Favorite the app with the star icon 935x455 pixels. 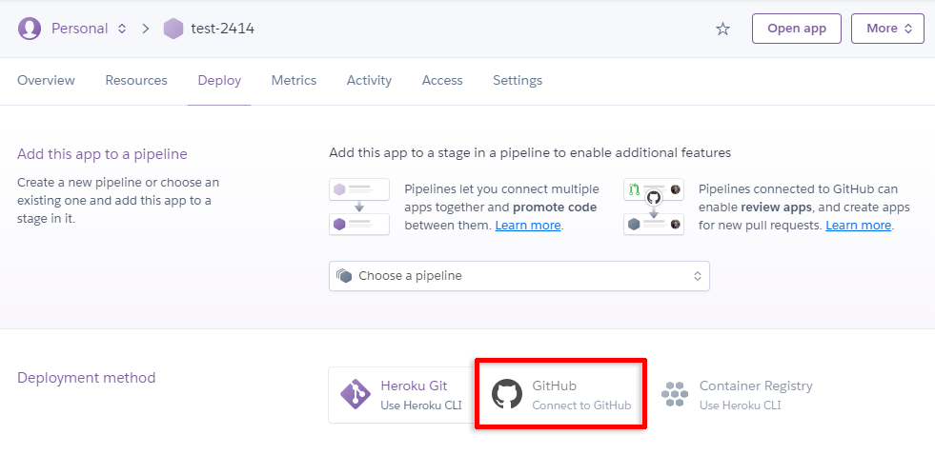point(722,29)
